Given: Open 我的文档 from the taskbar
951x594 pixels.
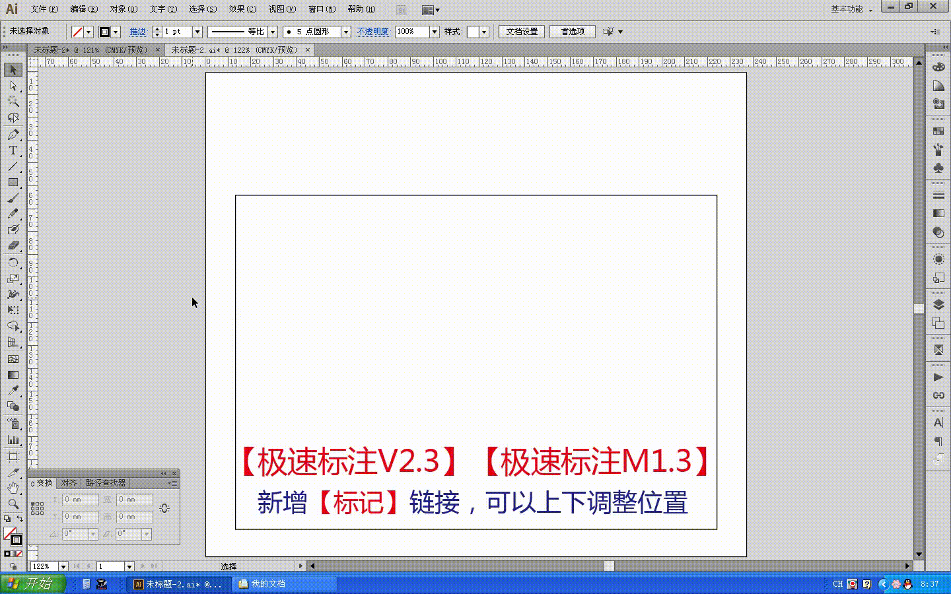Looking at the screenshot, I should pyautogui.click(x=285, y=584).
